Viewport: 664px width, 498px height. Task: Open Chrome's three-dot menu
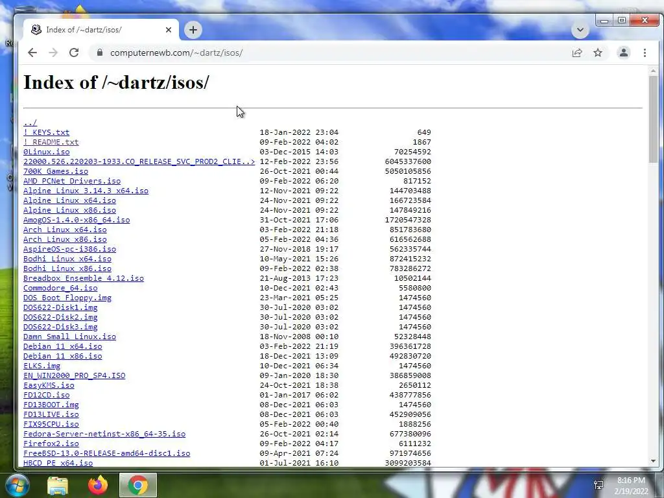tap(645, 53)
